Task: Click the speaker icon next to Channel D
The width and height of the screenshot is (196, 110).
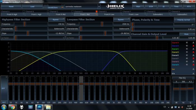Action: pos(187,52)
